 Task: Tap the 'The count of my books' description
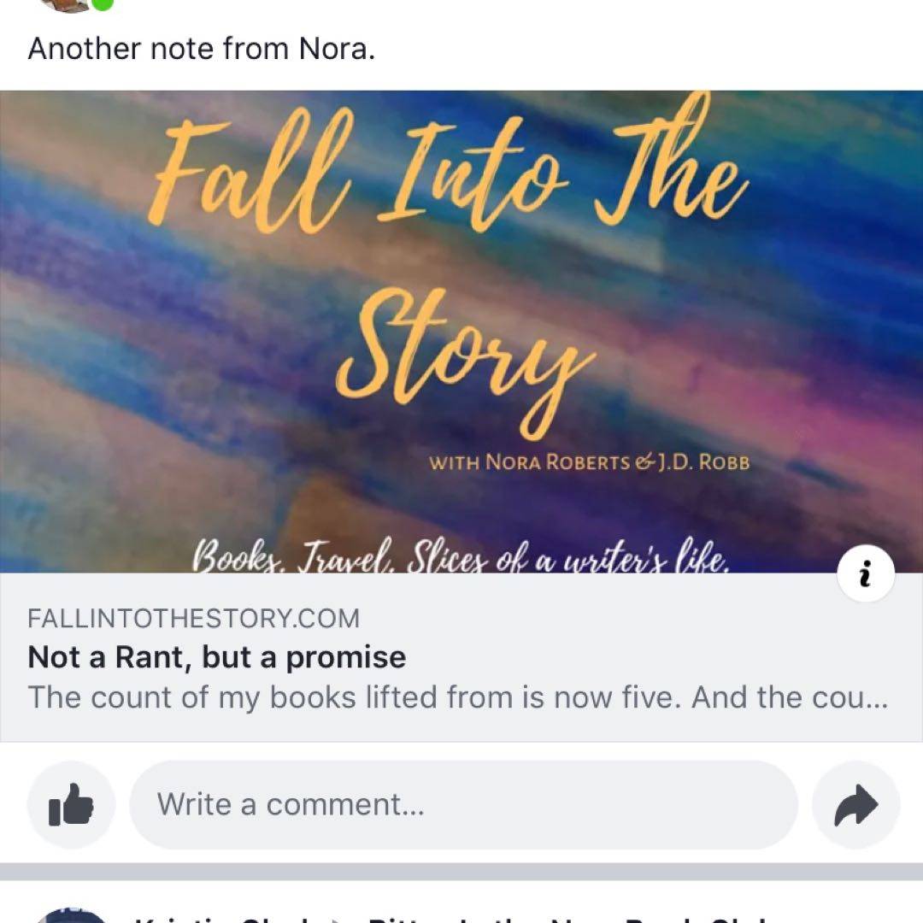click(458, 697)
